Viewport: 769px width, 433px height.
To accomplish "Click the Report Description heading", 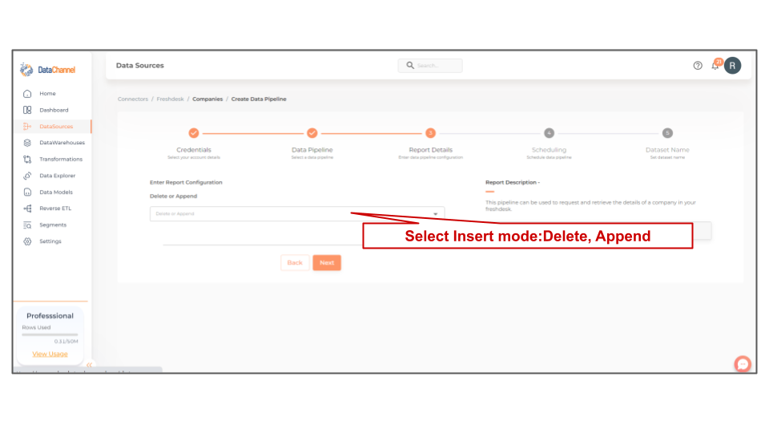I will click(513, 182).
